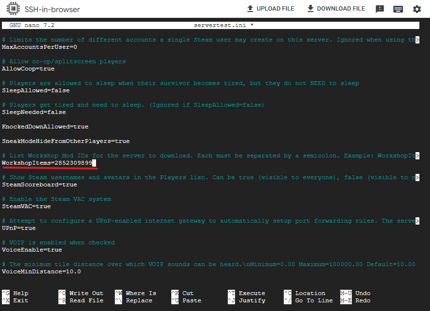The image size is (430, 311).
Task: Click the GNU nano 7.2 title text
Action: click(x=32, y=25)
